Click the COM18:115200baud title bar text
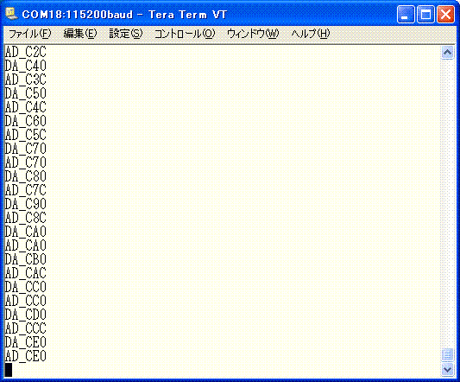The height and width of the screenshot is (382, 460). pos(78,15)
